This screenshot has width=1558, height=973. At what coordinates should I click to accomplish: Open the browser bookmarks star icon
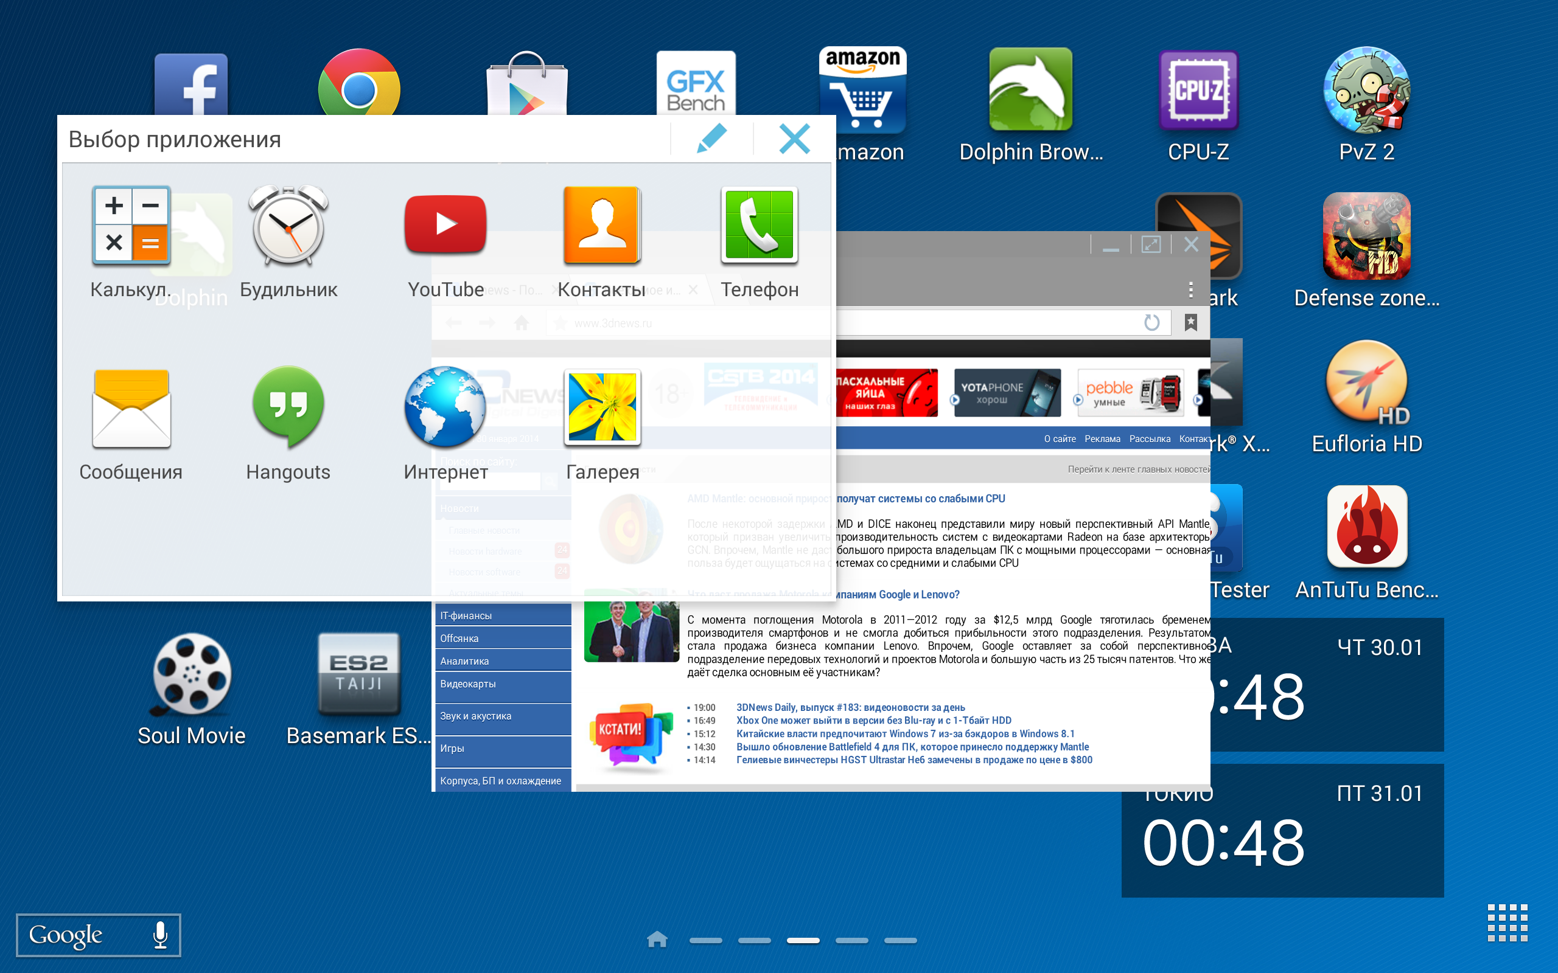point(1190,322)
